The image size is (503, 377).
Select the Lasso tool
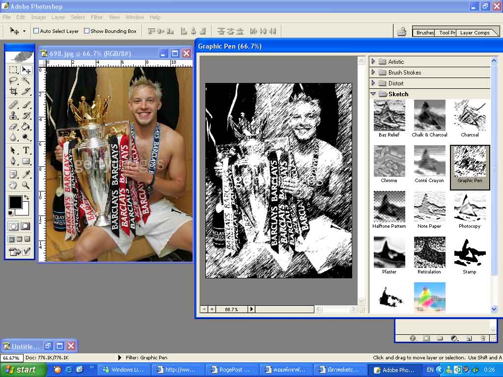pyautogui.click(x=13, y=81)
